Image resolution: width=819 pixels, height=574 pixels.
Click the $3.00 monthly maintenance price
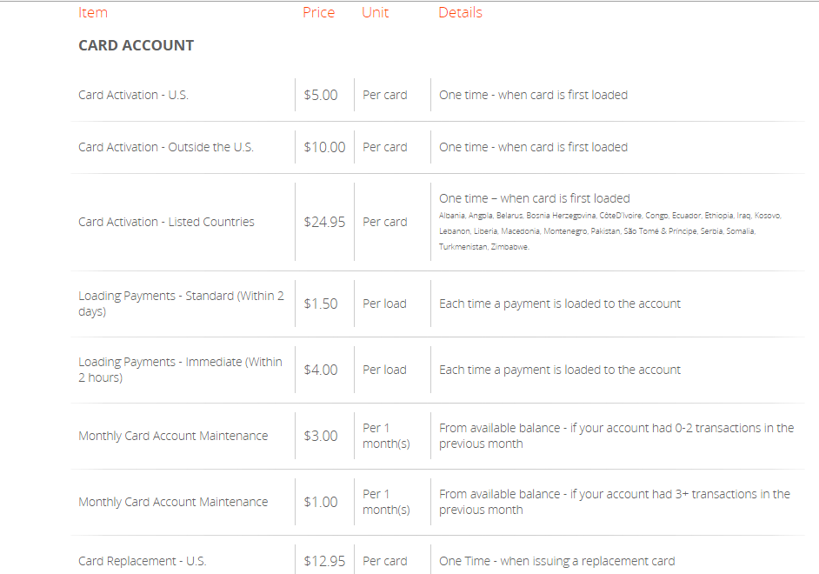click(x=321, y=436)
